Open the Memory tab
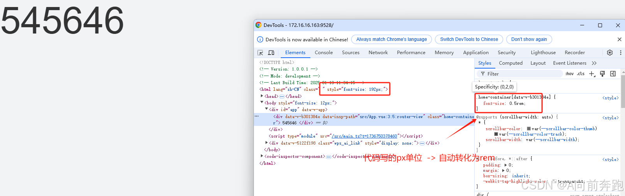 444,53
